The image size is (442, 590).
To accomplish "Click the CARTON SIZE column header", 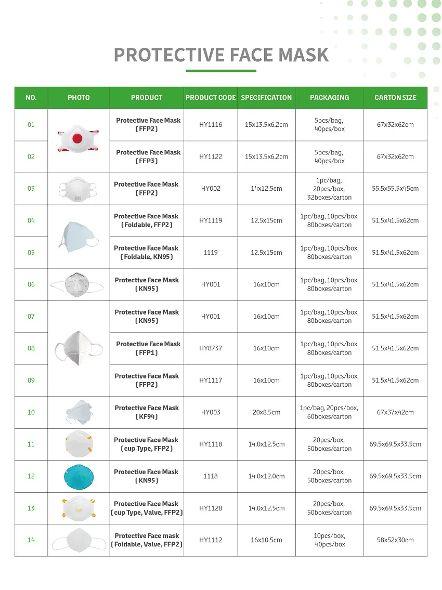I will [x=395, y=98].
